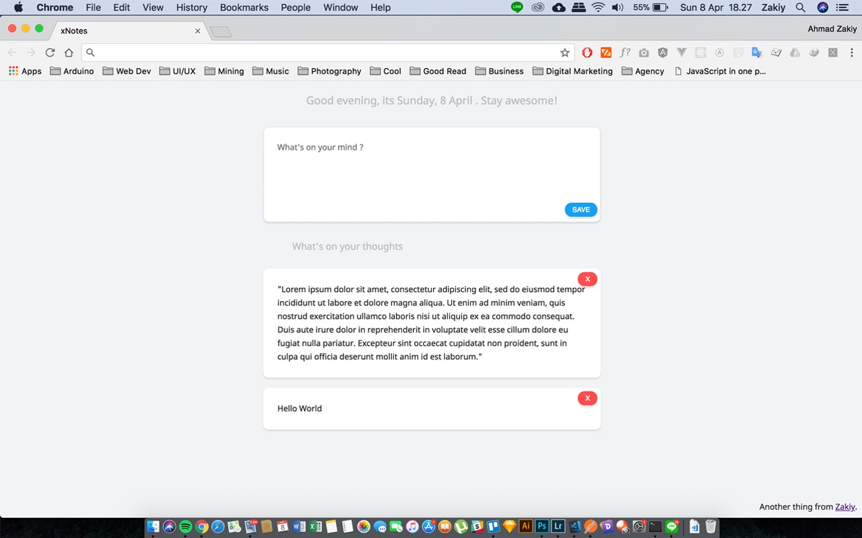Screen dimensions: 862x538
Task: Click the SAVE button in note editor
Action: [x=581, y=210]
